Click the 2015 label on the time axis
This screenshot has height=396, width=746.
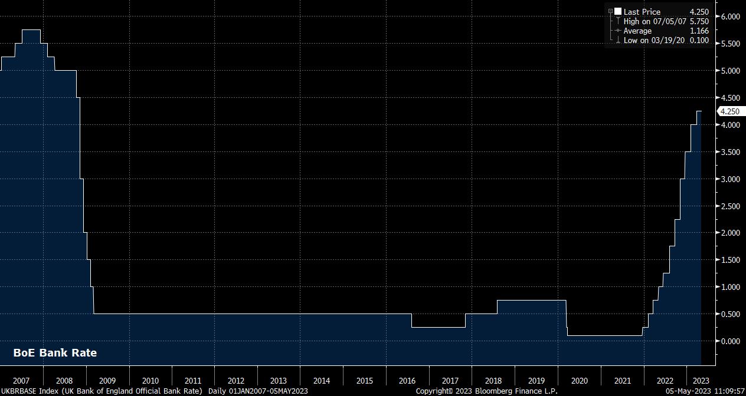365,381
